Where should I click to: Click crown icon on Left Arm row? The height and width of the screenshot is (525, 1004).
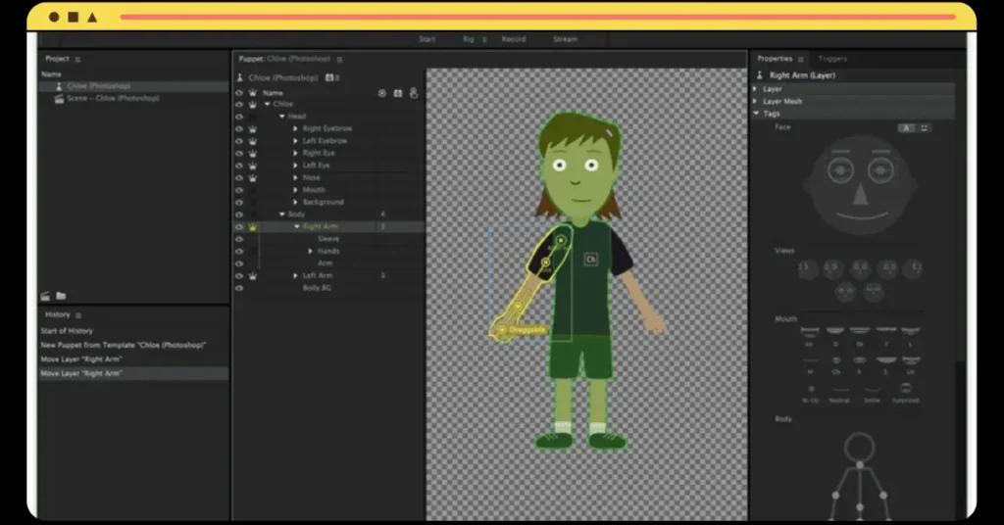(252, 276)
